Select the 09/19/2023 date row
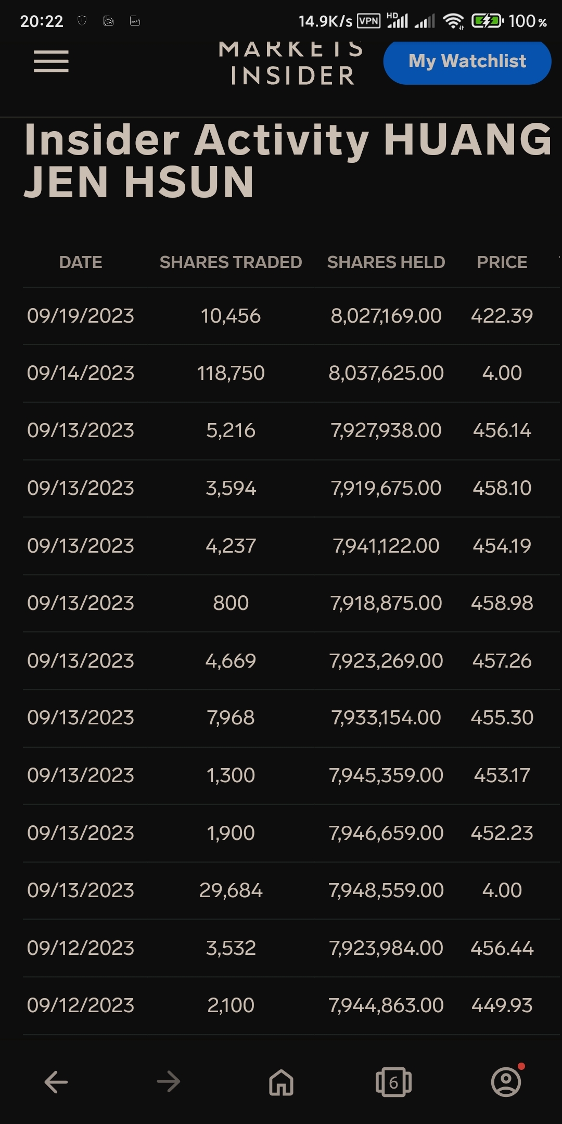This screenshot has width=562, height=1124. coord(291,316)
